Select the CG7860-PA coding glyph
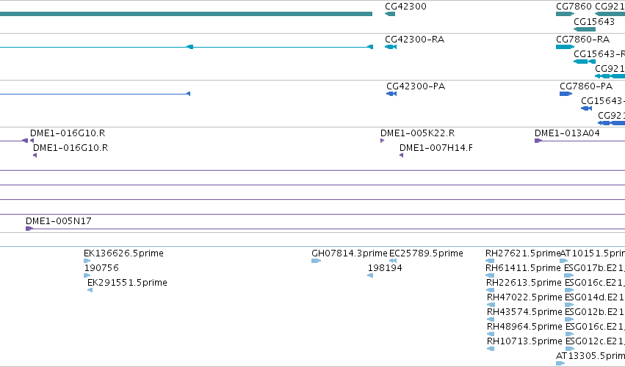 pos(566,94)
